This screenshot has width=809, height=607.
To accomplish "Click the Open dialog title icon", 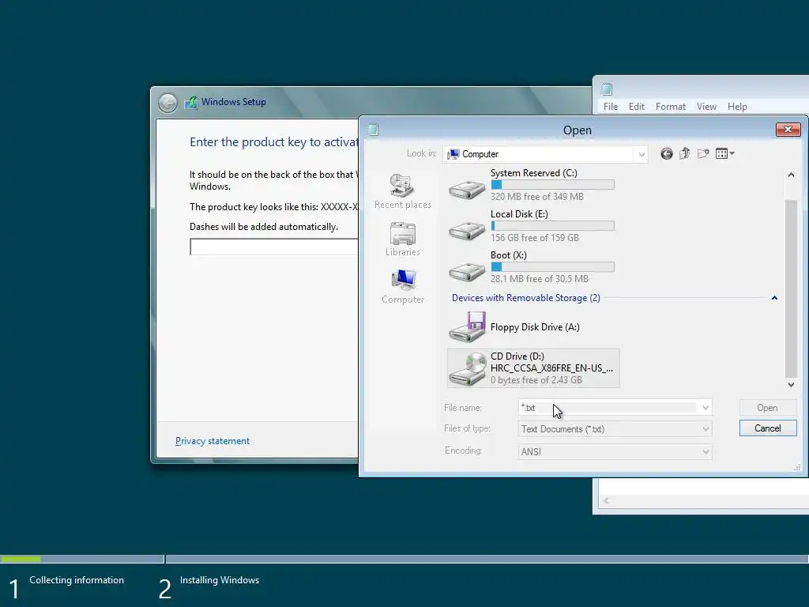I will point(373,130).
